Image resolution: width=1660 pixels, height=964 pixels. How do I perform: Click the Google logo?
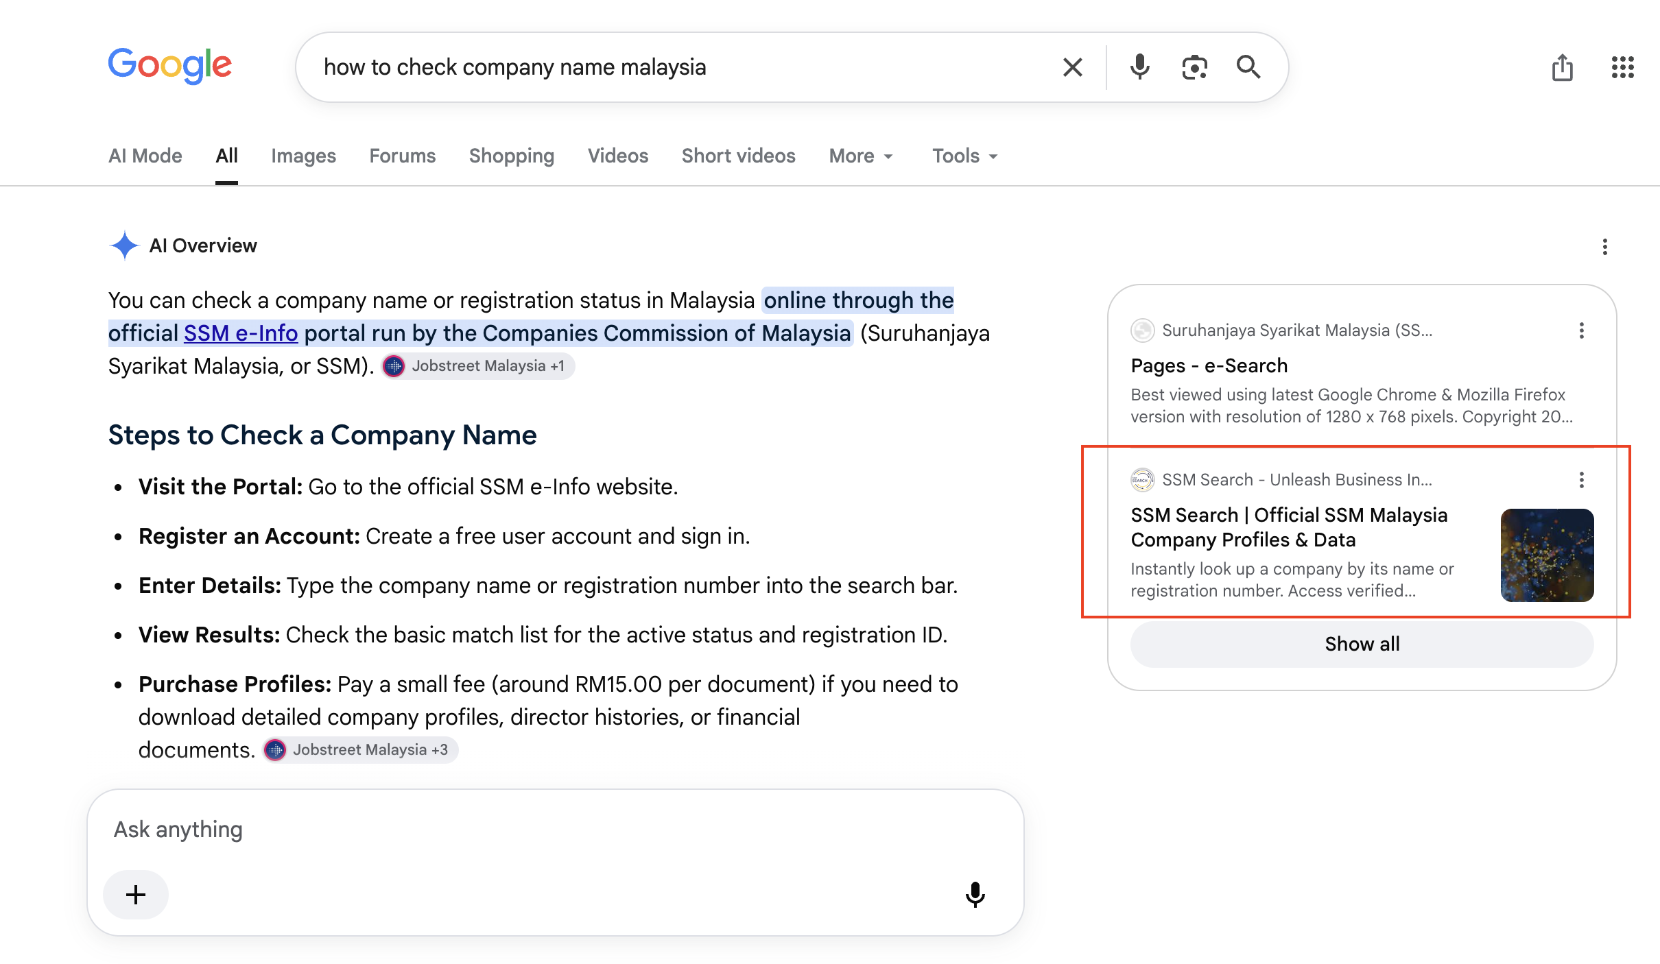(170, 66)
